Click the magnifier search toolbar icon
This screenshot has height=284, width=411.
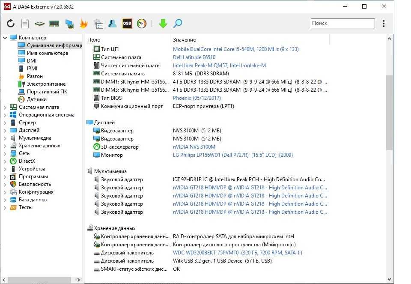click(178, 23)
